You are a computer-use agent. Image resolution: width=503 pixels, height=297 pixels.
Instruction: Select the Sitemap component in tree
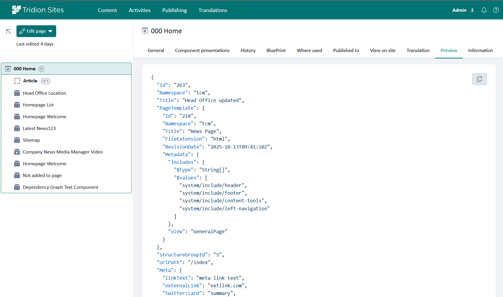(x=31, y=140)
